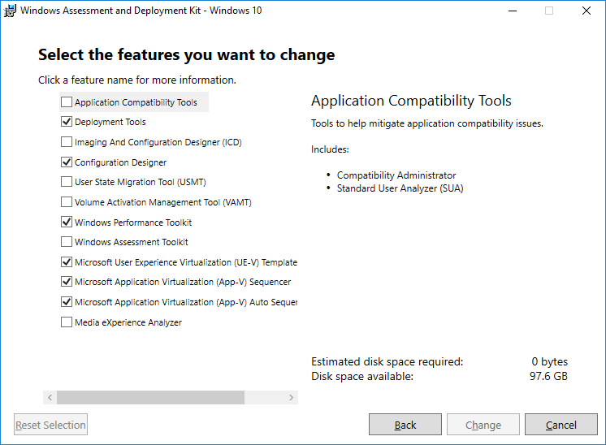Click the 0 bytes required value
Image resolution: width=606 pixels, height=445 pixels.
point(550,361)
